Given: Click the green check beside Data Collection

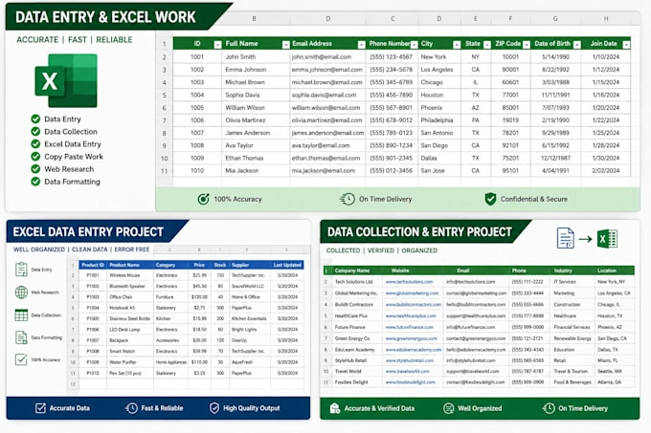Looking at the screenshot, I should [x=35, y=131].
